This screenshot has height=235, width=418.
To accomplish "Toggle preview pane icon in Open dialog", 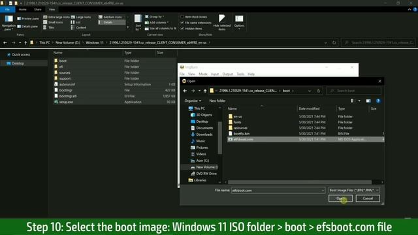I will (368, 101).
